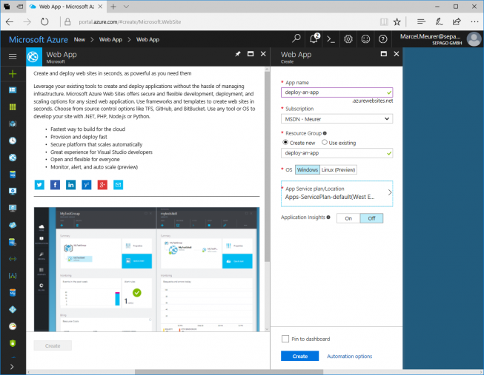Open the browser reading view icon

(x=384, y=22)
